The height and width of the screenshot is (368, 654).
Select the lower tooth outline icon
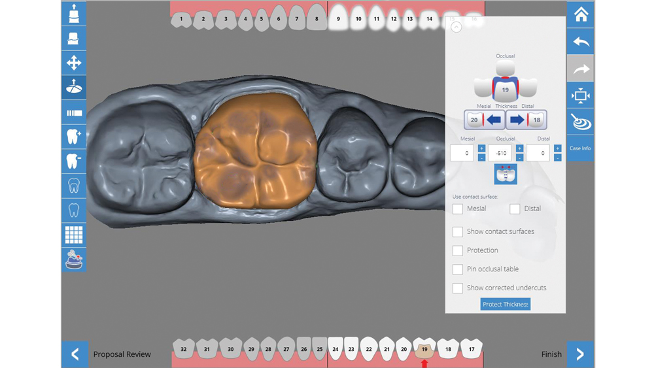point(74,210)
